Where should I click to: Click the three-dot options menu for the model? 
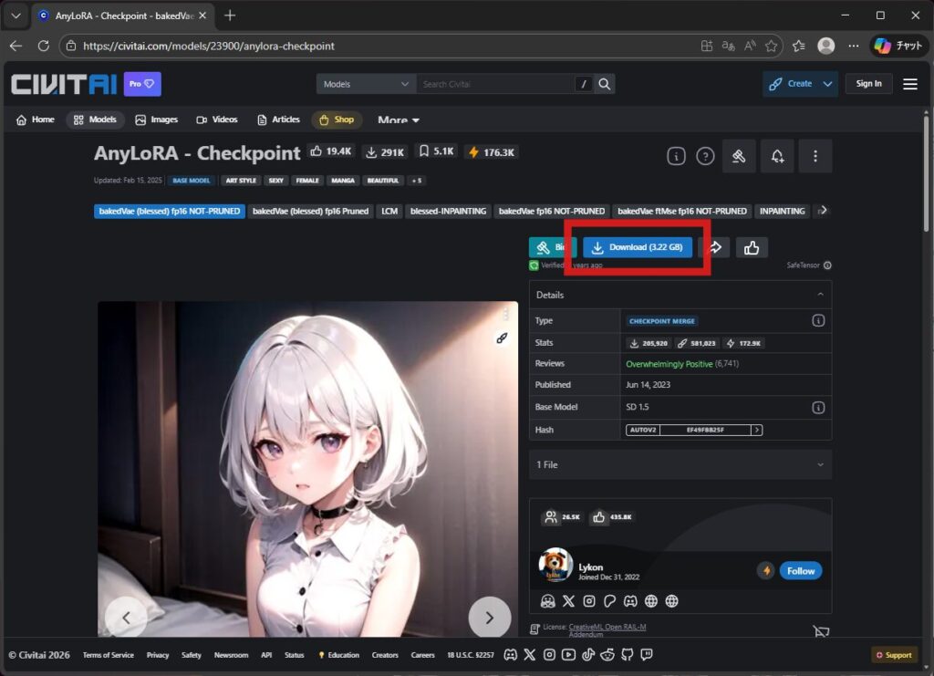point(815,156)
